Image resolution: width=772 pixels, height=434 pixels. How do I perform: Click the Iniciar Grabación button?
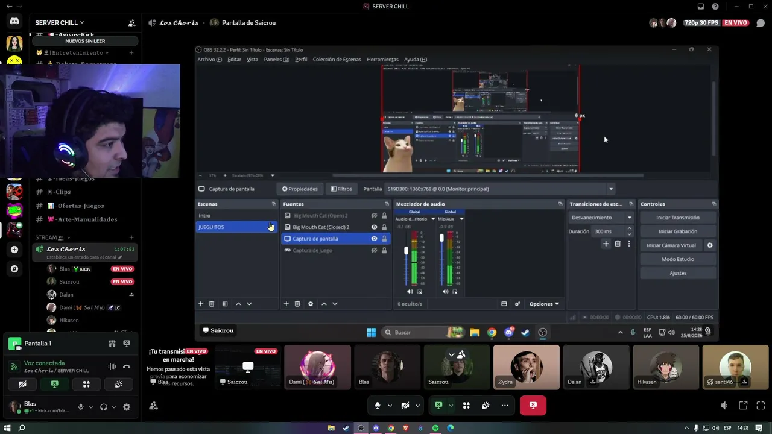click(x=679, y=231)
